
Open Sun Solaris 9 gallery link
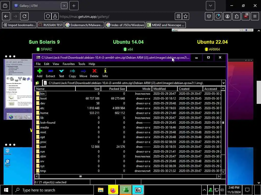point(44,42)
